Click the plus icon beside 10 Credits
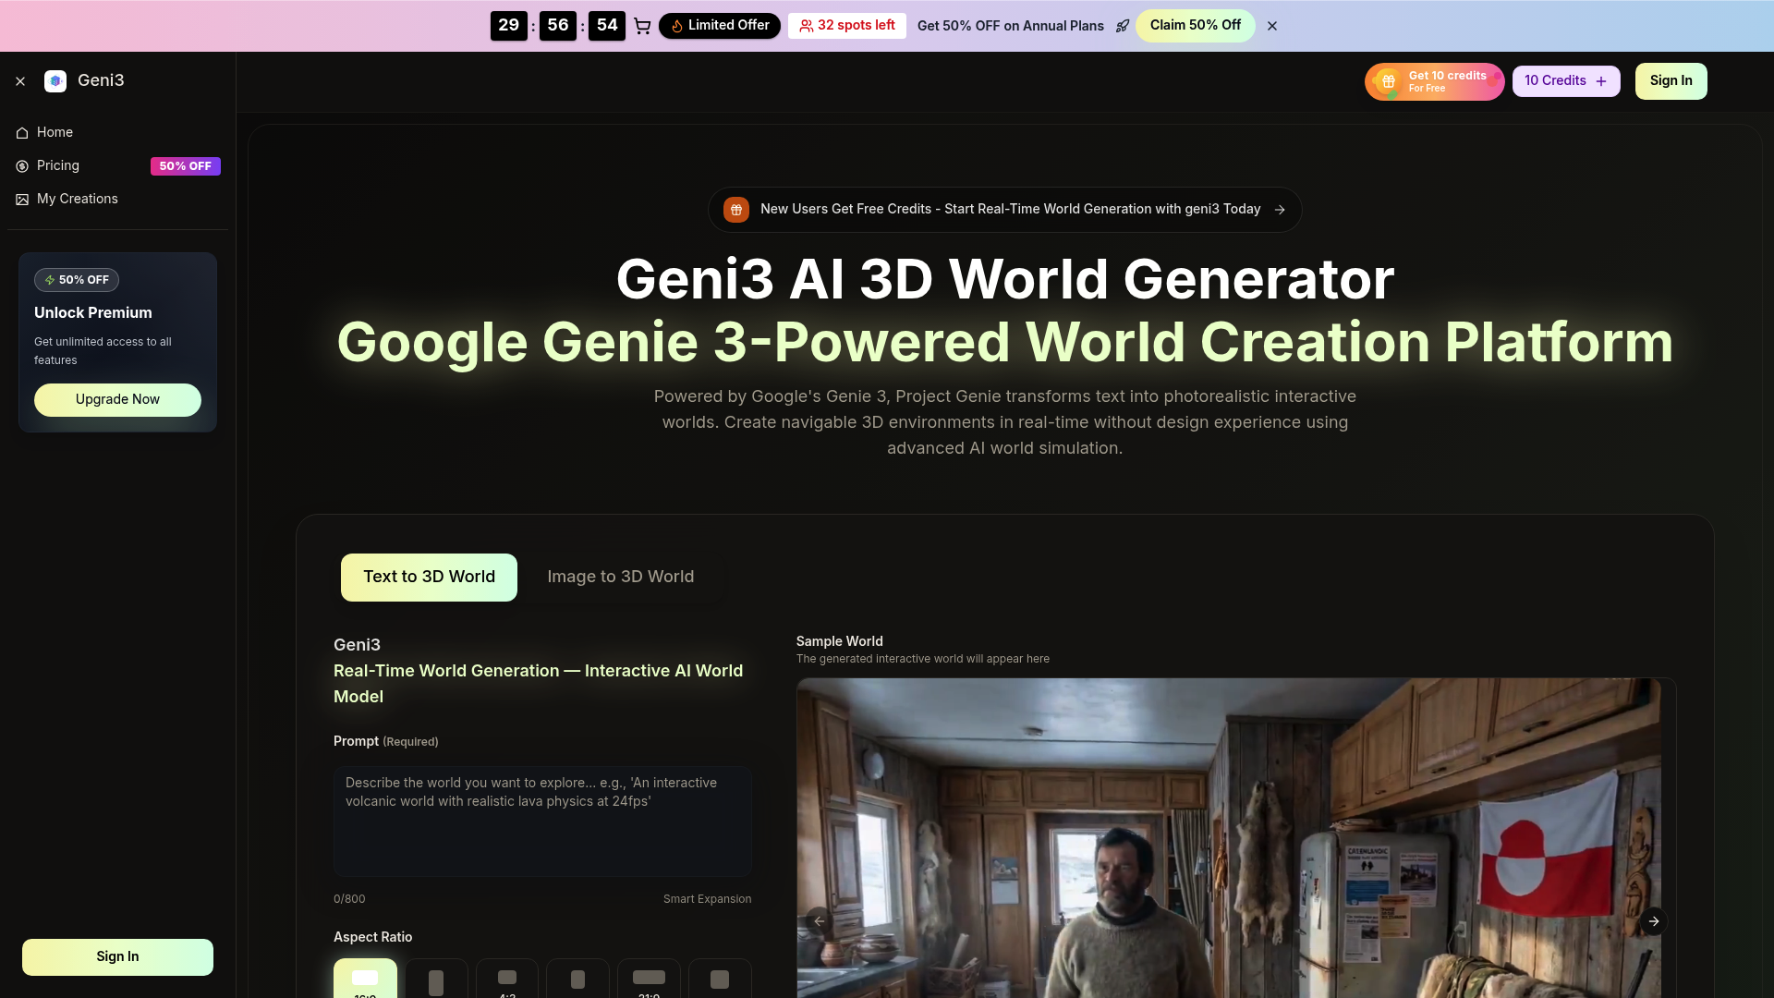1774x998 pixels. pos(1598,80)
